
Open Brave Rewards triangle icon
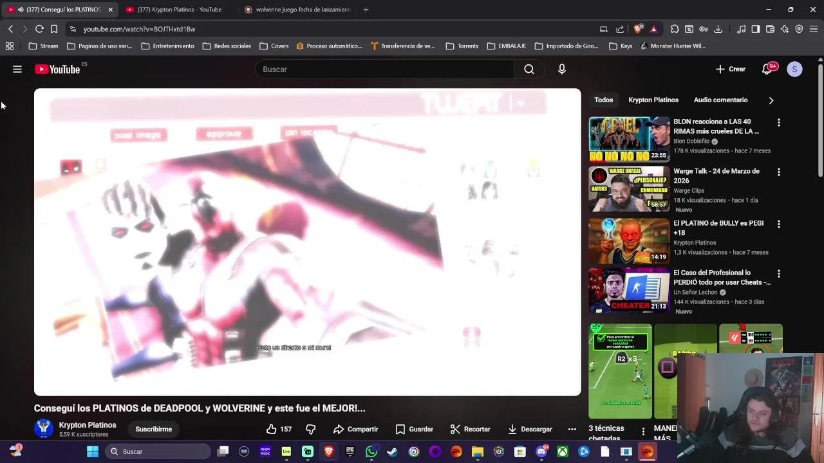pos(653,29)
